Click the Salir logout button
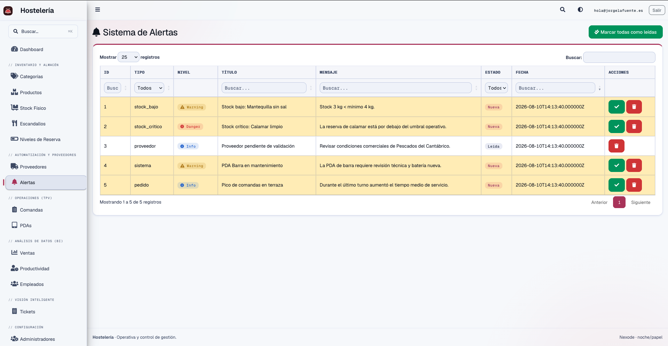This screenshot has height=346, width=668. [x=657, y=10]
